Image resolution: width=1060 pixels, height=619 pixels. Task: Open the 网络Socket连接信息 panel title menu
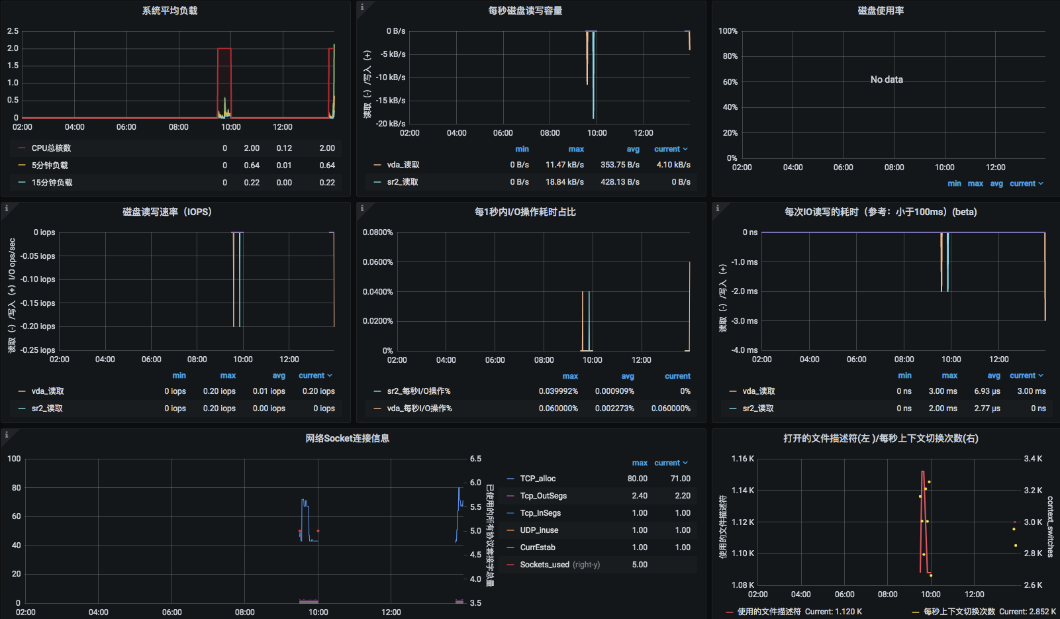(347, 438)
